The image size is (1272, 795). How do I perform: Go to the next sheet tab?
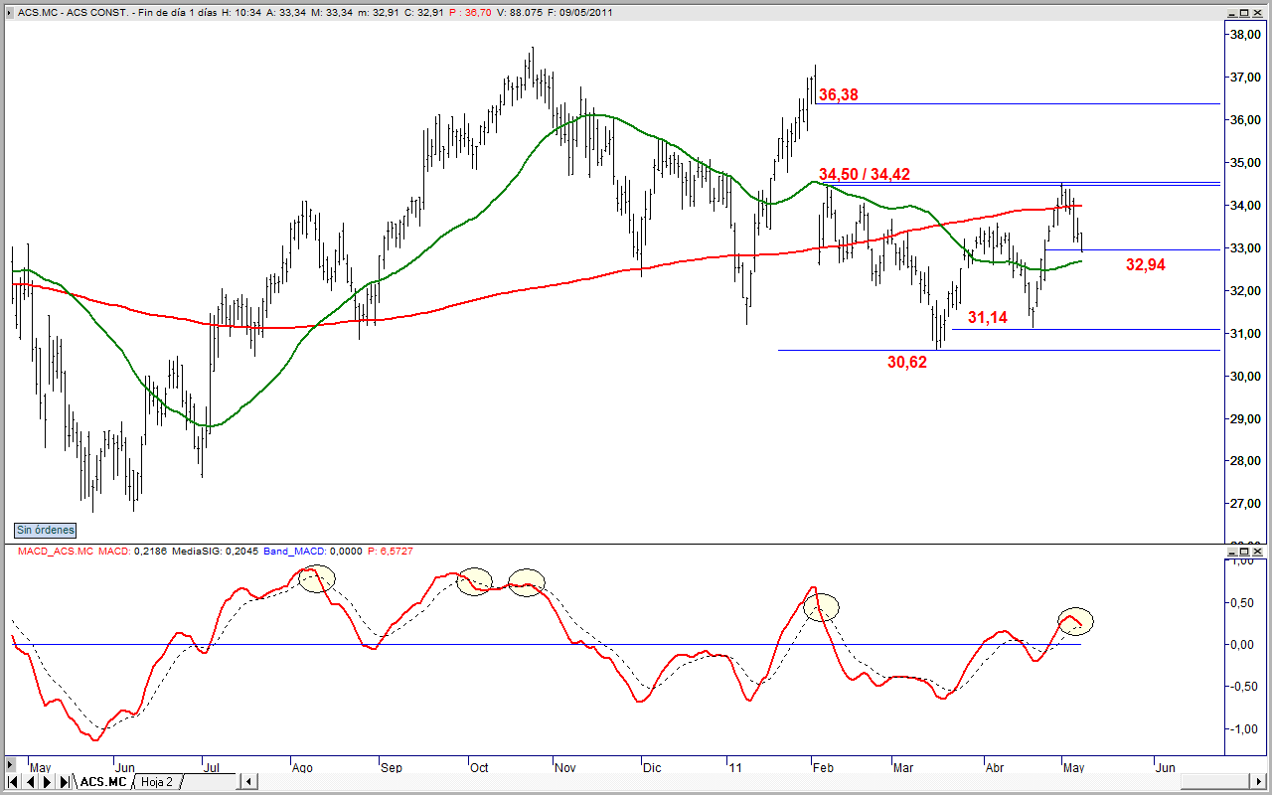pyautogui.click(x=47, y=782)
